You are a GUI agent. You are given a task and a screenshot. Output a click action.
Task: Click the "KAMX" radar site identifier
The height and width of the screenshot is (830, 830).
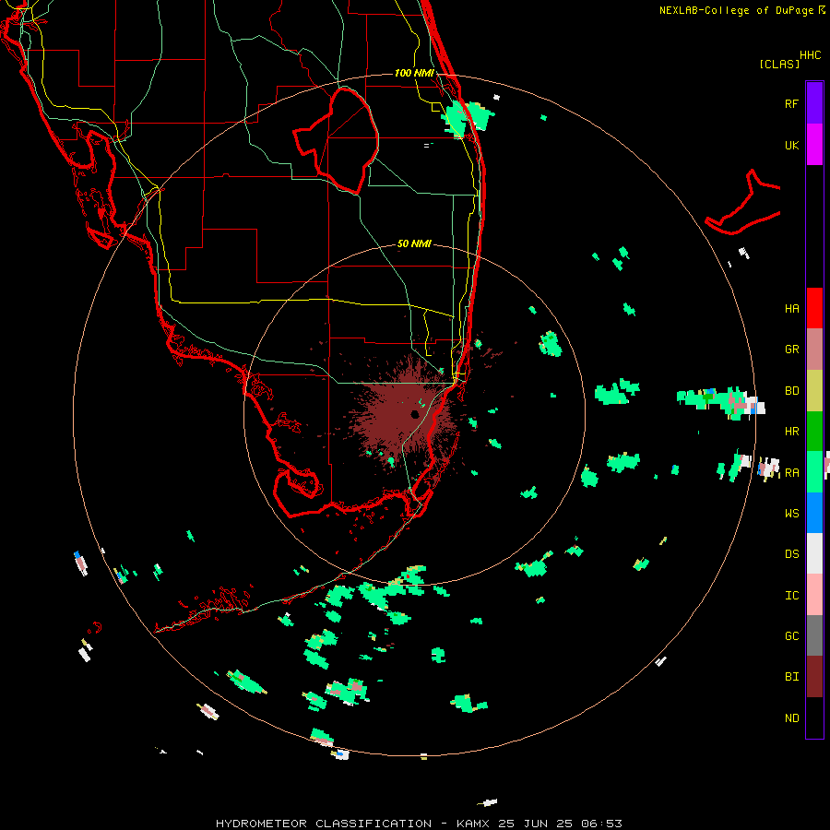click(474, 824)
